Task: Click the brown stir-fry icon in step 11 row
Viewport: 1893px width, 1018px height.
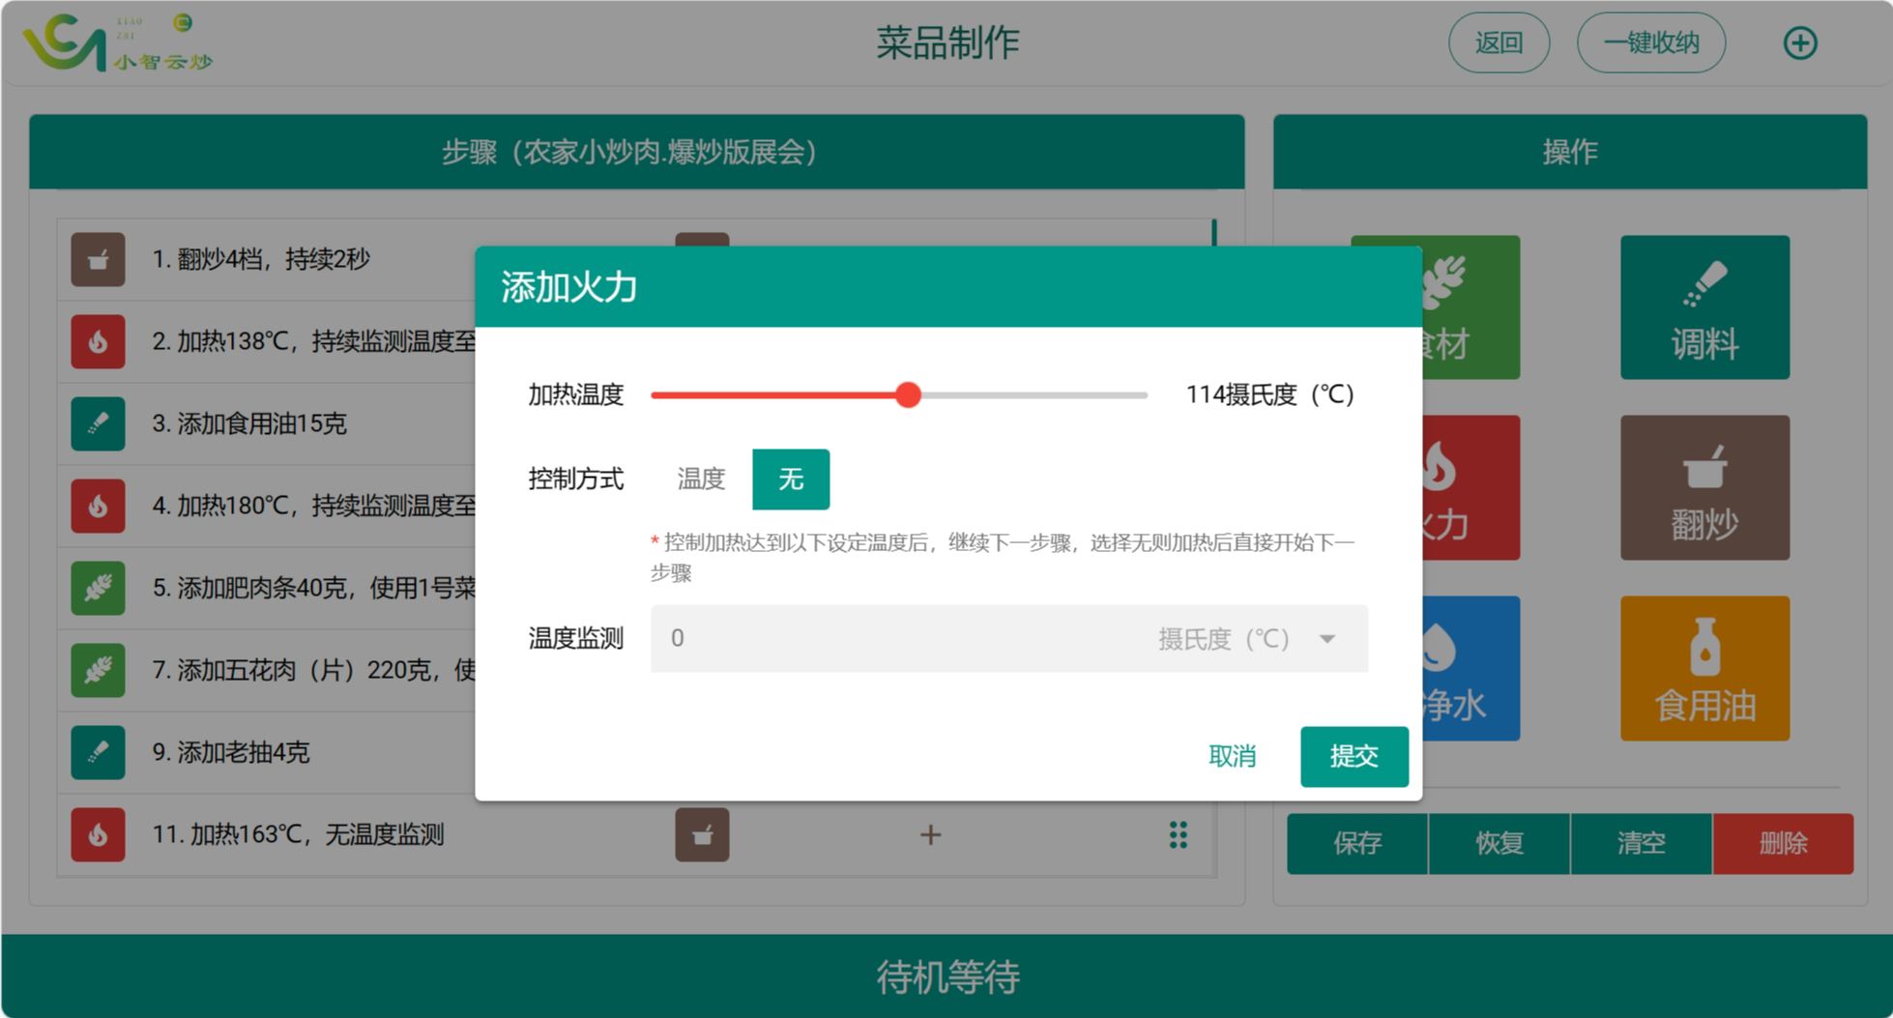Action: 702,834
